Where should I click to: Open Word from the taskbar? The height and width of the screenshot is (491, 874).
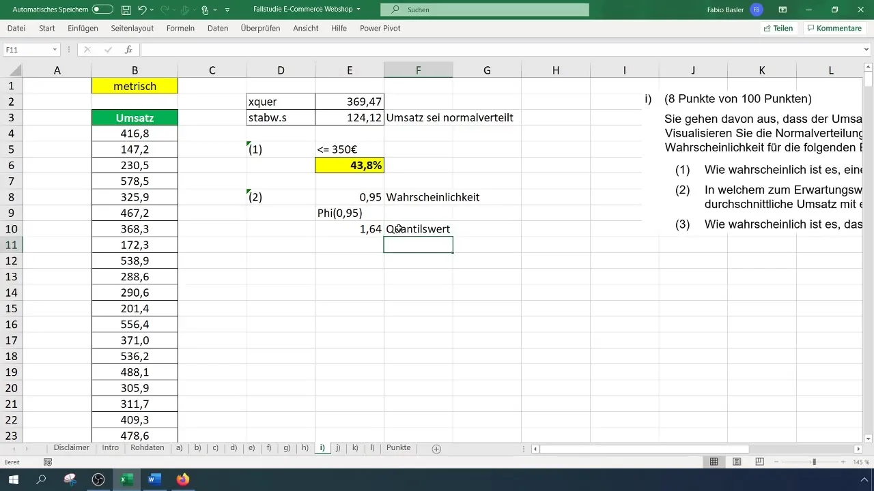point(154,479)
